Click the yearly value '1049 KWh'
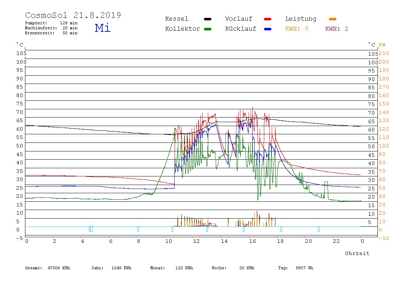The width and height of the screenshot is (410, 290). pyautogui.click(x=121, y=268)
